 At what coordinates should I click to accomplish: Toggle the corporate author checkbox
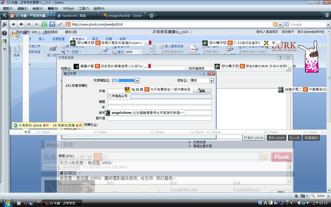tap(109, 96)
